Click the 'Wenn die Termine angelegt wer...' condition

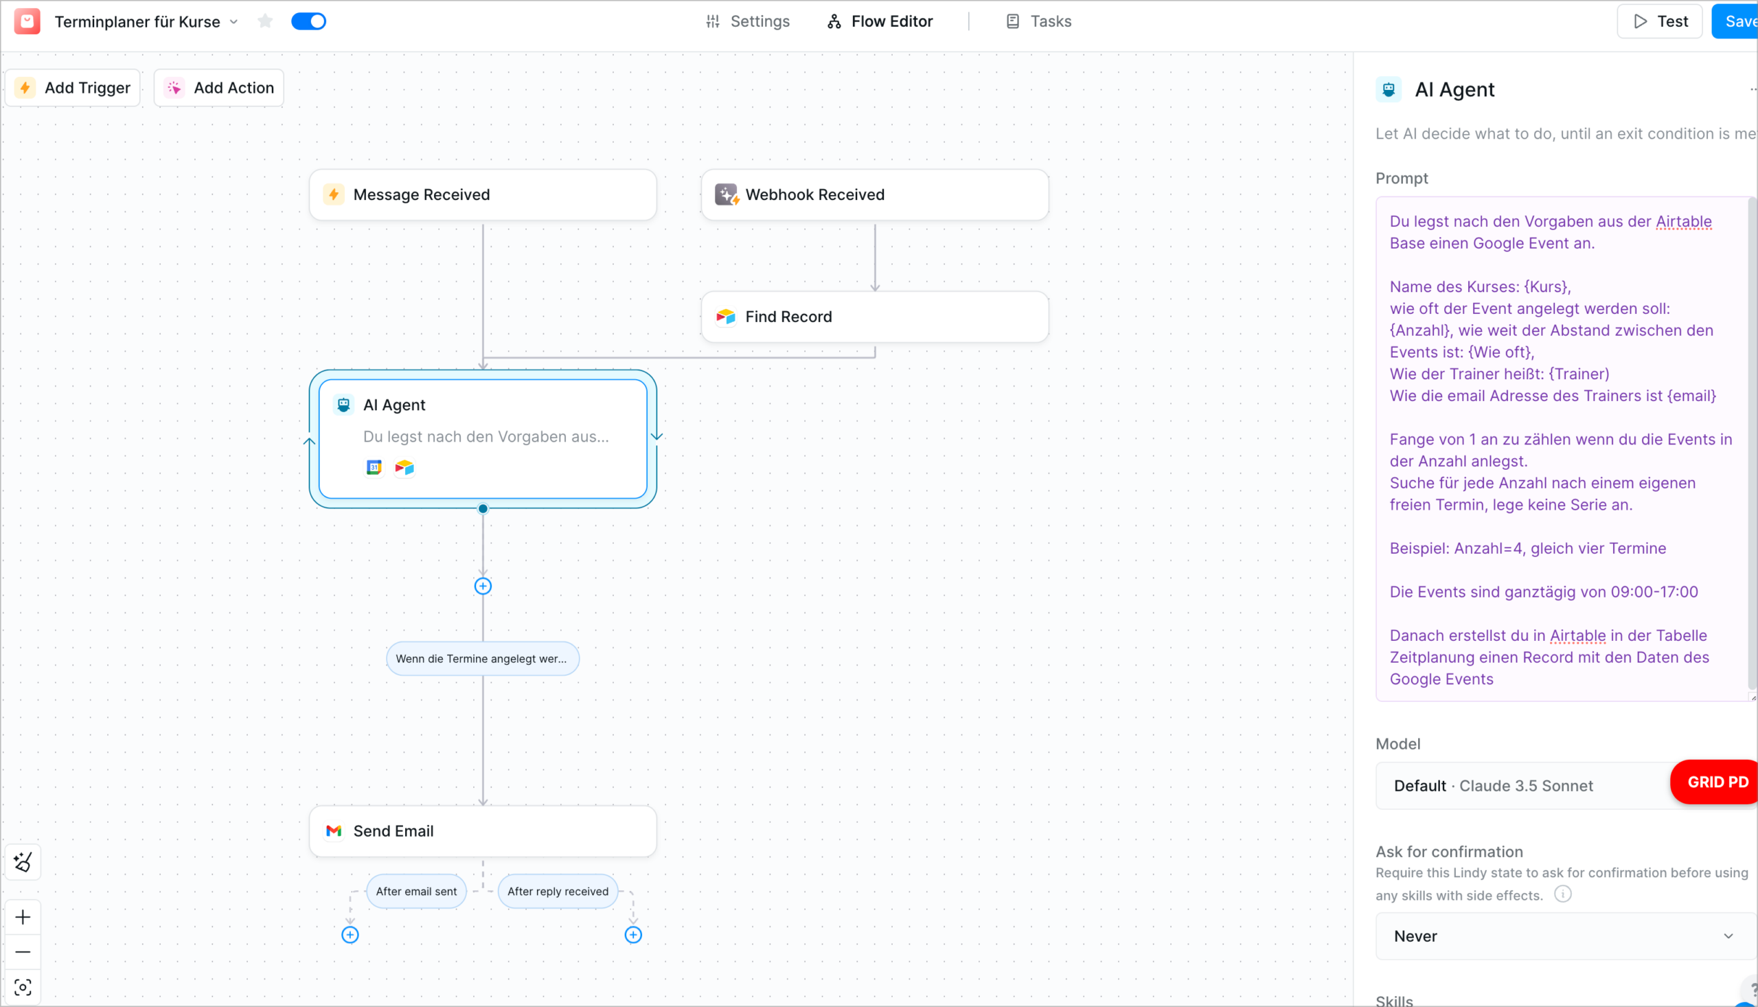tap(483, 659)
